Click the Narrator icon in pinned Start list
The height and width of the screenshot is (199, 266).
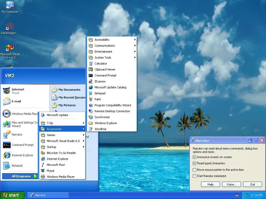[7, 135]
